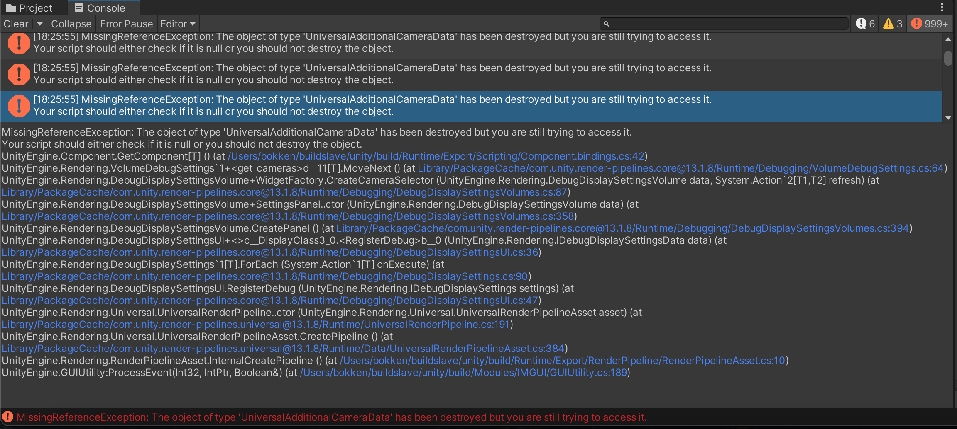Click the GetComponent[T] stack trace line

[x=325, y=156]
